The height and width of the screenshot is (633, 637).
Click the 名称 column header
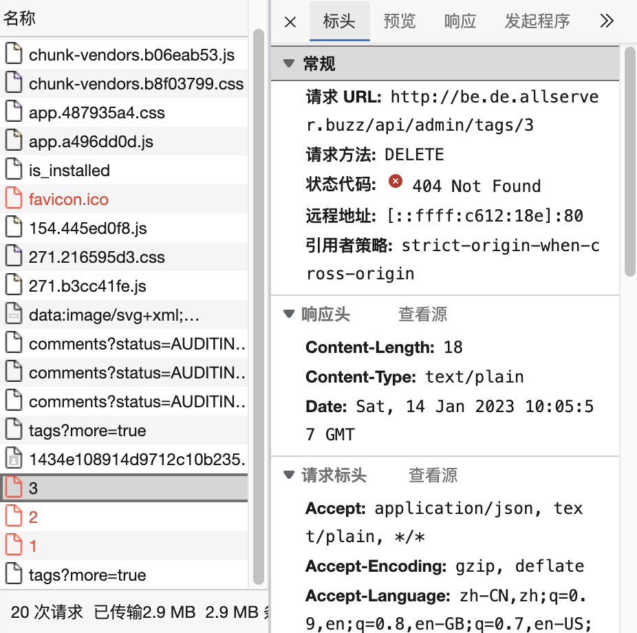[124, 18]
